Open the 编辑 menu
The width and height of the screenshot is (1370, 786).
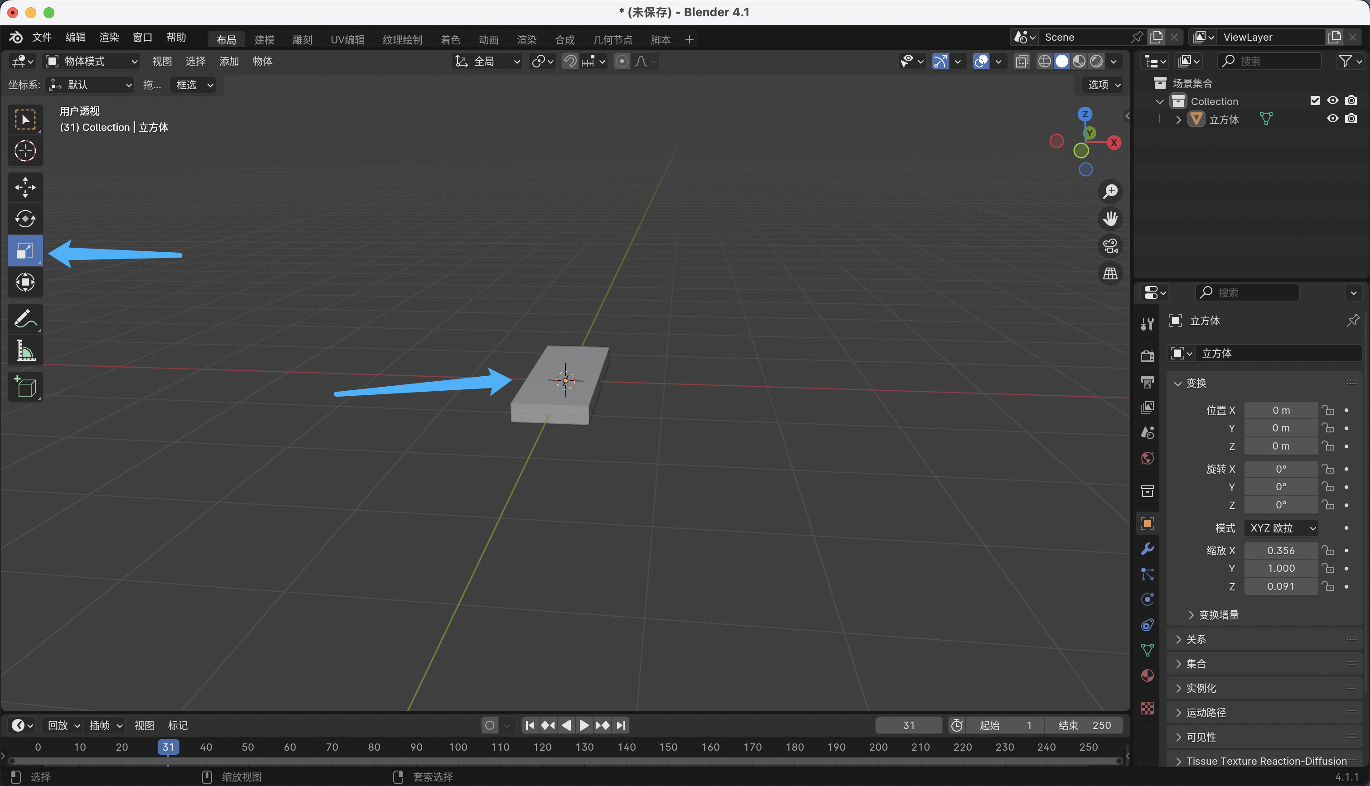coord(75,37)
